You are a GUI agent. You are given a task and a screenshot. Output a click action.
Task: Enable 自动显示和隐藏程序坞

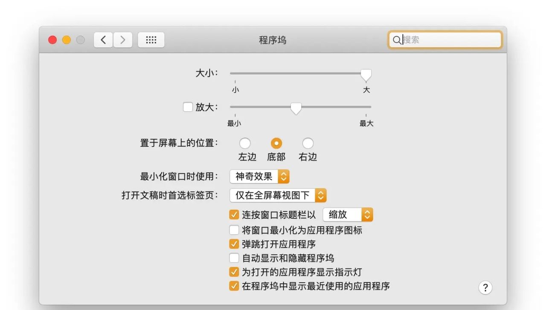[x=234, y=258]
